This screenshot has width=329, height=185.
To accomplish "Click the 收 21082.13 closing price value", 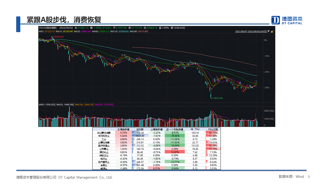I will 81,28.
